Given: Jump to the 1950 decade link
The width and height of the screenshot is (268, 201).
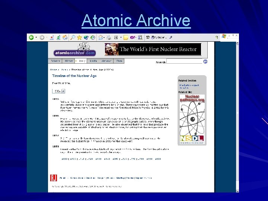Looking at the screenshot, I should (x=115, y=159).
